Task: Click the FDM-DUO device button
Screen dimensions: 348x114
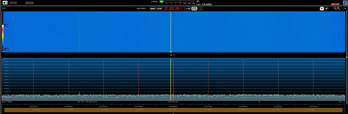Action: (x=29, y=3)
